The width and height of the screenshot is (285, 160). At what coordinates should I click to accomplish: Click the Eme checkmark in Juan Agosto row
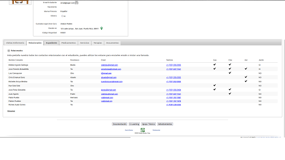[230, 94]
